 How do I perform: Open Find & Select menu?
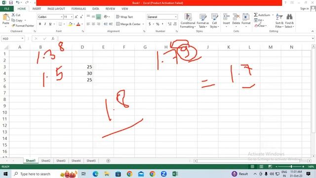(289, 21)
